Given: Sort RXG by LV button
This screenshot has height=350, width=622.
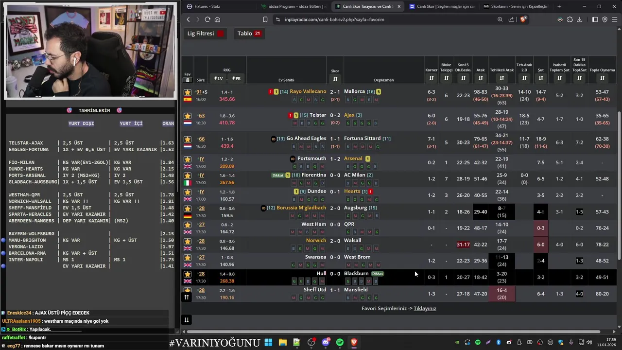Looking at the screenshot, I should click(218, 78).
